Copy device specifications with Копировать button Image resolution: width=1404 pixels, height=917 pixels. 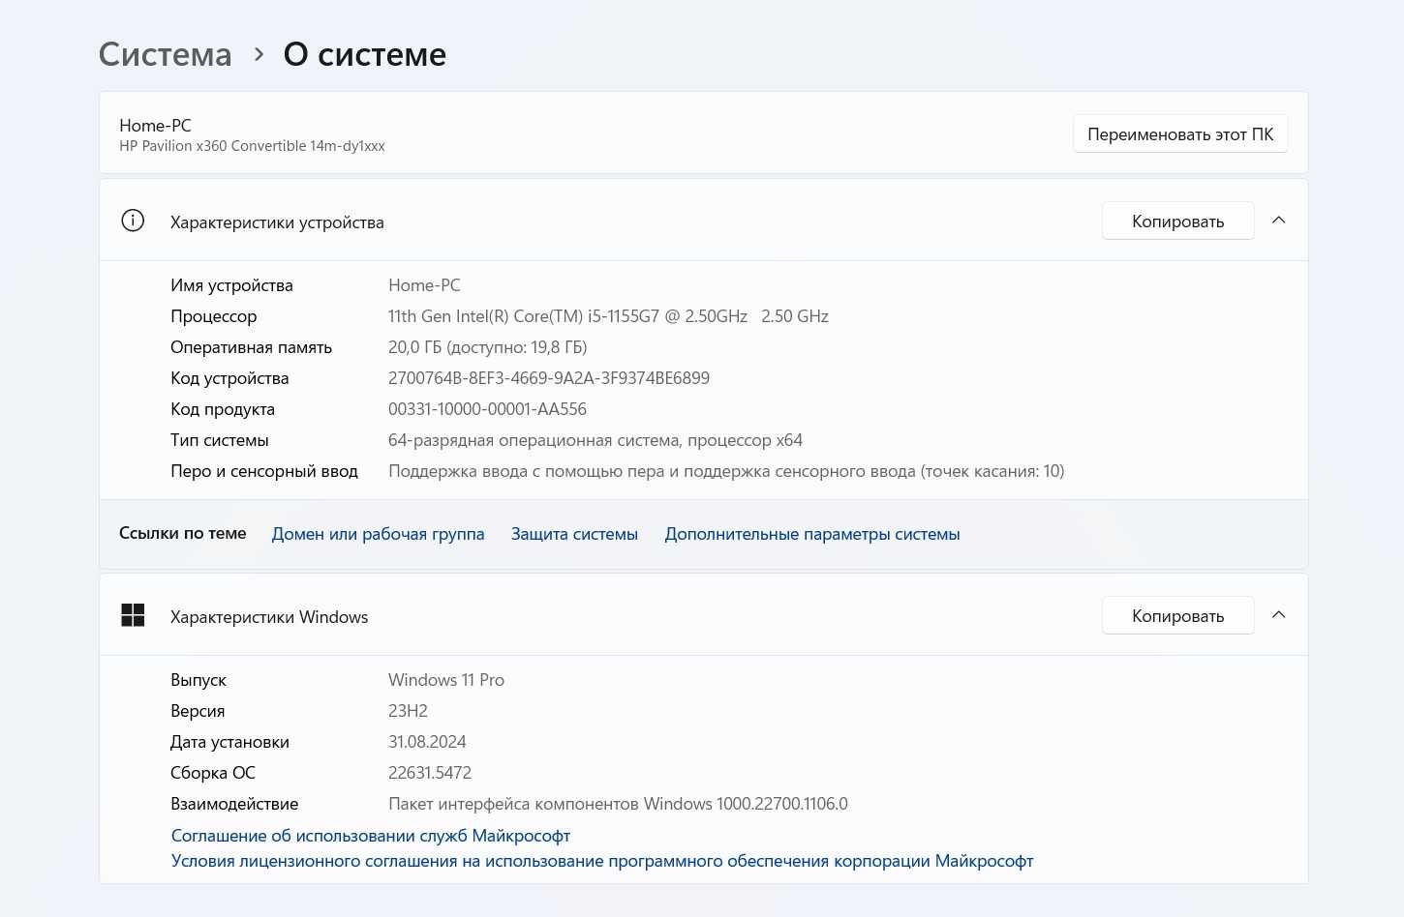pyautogui.click(x=1177, y=221)
